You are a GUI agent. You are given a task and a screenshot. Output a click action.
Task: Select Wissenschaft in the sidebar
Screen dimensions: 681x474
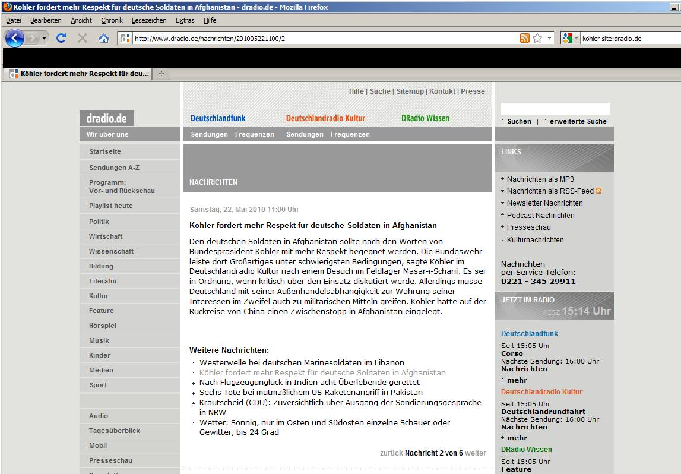(x=111, y=251)
